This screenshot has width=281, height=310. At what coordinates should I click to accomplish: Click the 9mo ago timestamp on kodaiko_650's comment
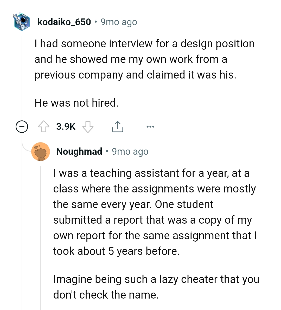coord(118,22)
